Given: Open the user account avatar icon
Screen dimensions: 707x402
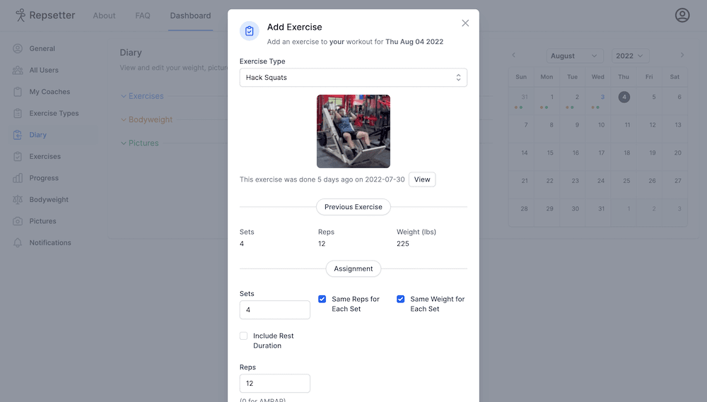Looking at the screenshot, I should [x=682, y=16].
